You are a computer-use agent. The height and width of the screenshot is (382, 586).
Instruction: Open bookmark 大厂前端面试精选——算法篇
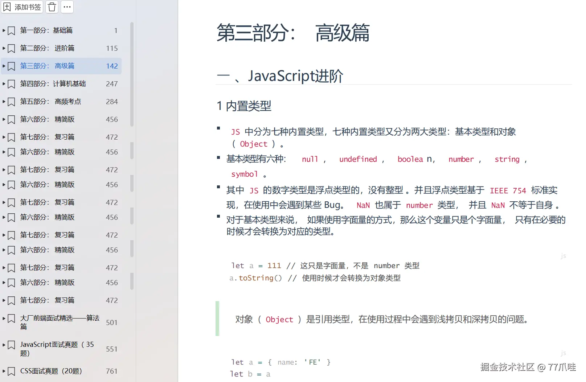[x=60, y=322]
